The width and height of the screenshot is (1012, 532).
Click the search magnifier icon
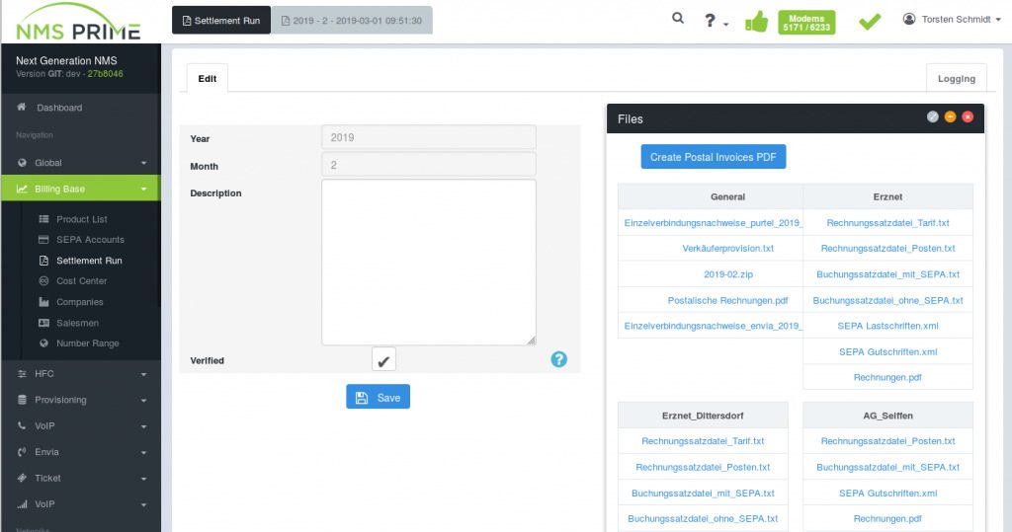[x=678, y=18]
